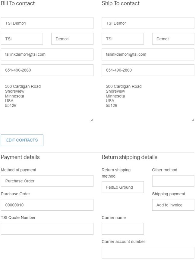Click the Ship To full name field
Viewport: 196px width, 263px height.
[148, 23]
